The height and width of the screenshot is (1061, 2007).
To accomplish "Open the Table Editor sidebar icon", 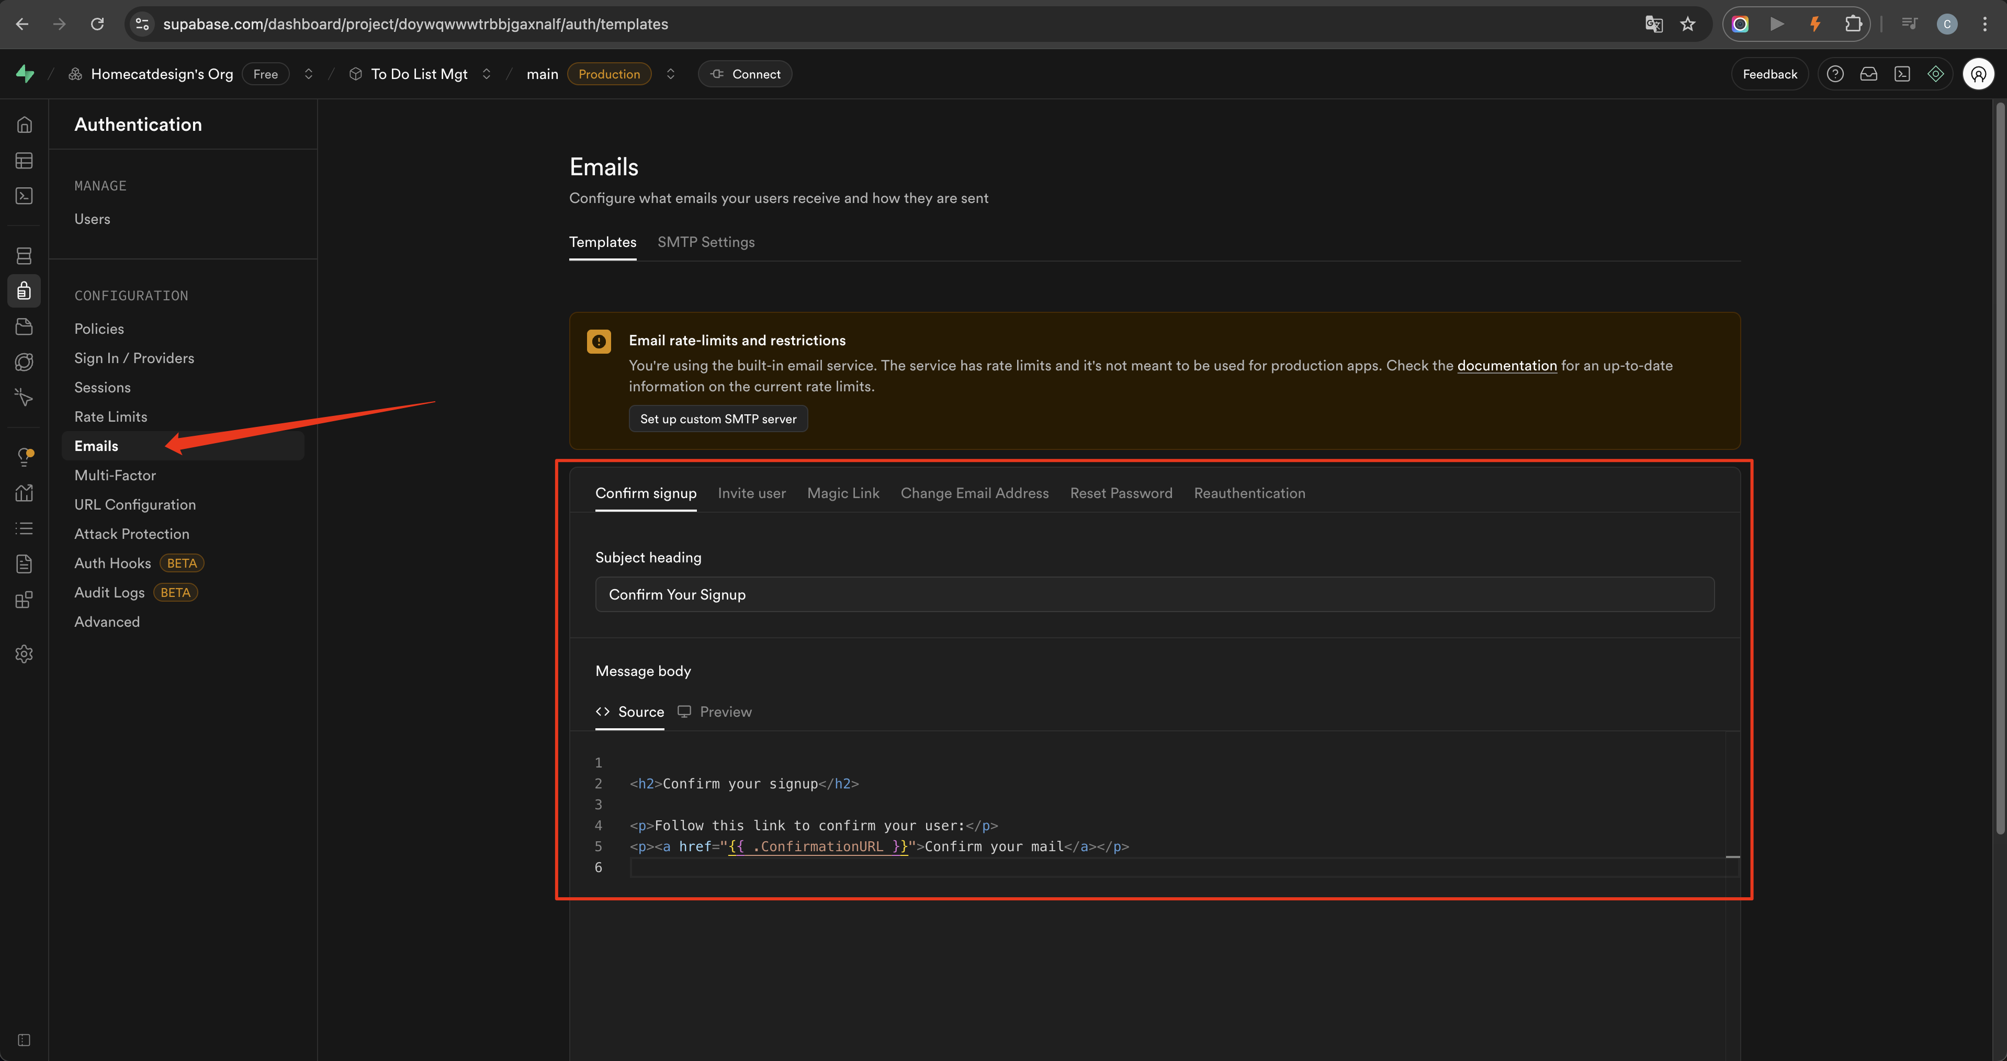I will click(24, 161).
